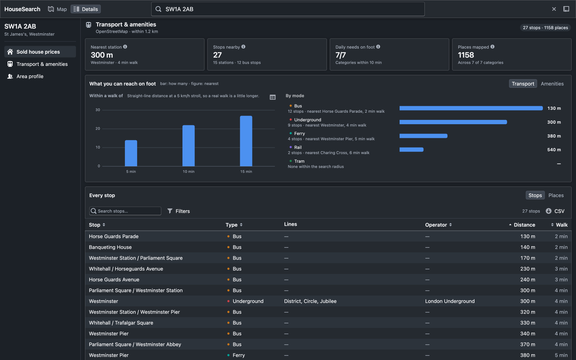Switch the list to Stops
Viewport: 576px width, 360px height.
coord(535,195)
